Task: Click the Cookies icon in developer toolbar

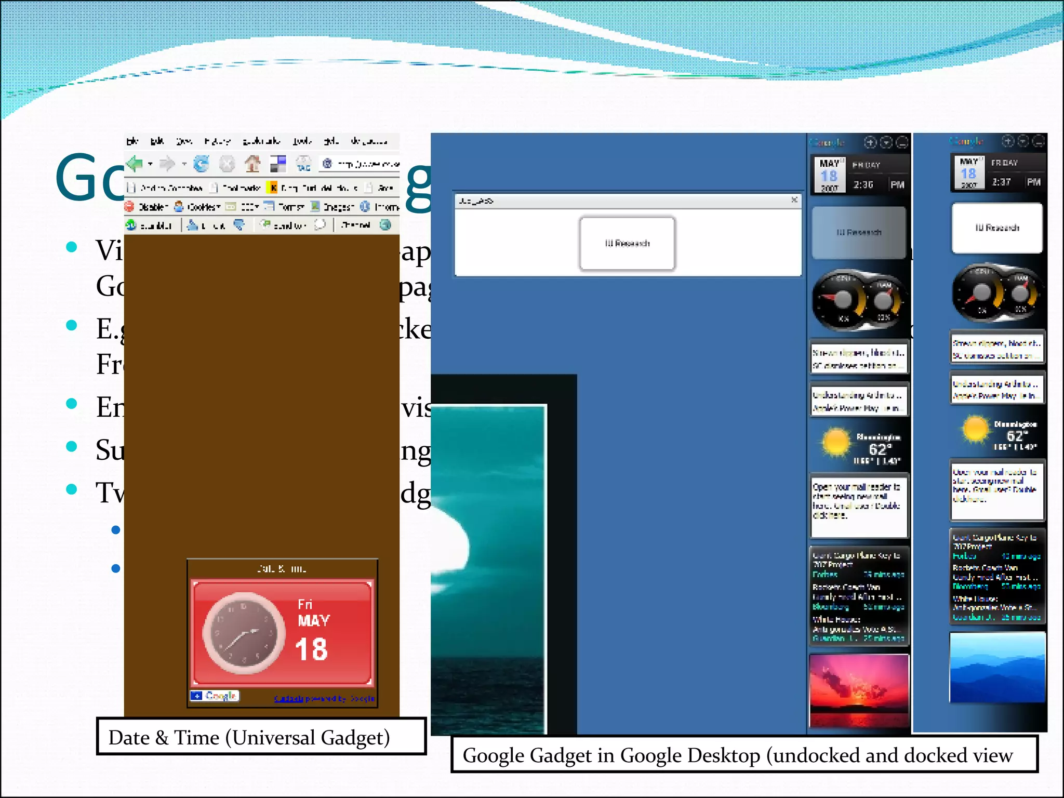Action: 179,207
